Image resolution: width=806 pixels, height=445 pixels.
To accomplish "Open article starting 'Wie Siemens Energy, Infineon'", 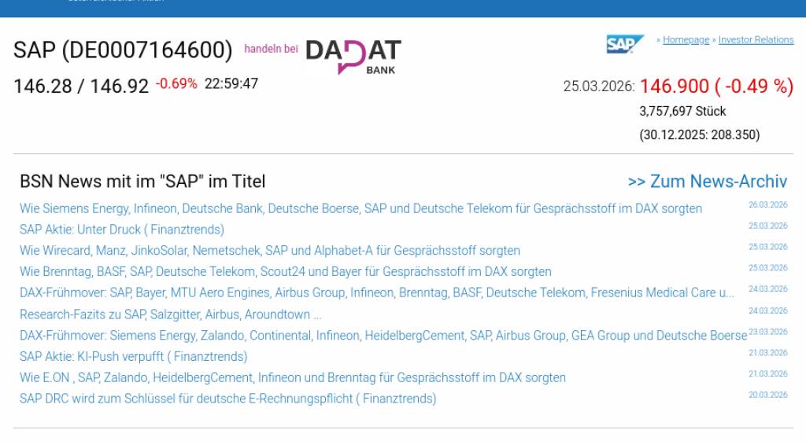I will 360,208.
